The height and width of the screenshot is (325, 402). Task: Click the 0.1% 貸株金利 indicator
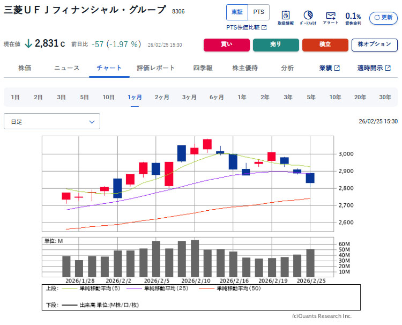click(353, 18)
